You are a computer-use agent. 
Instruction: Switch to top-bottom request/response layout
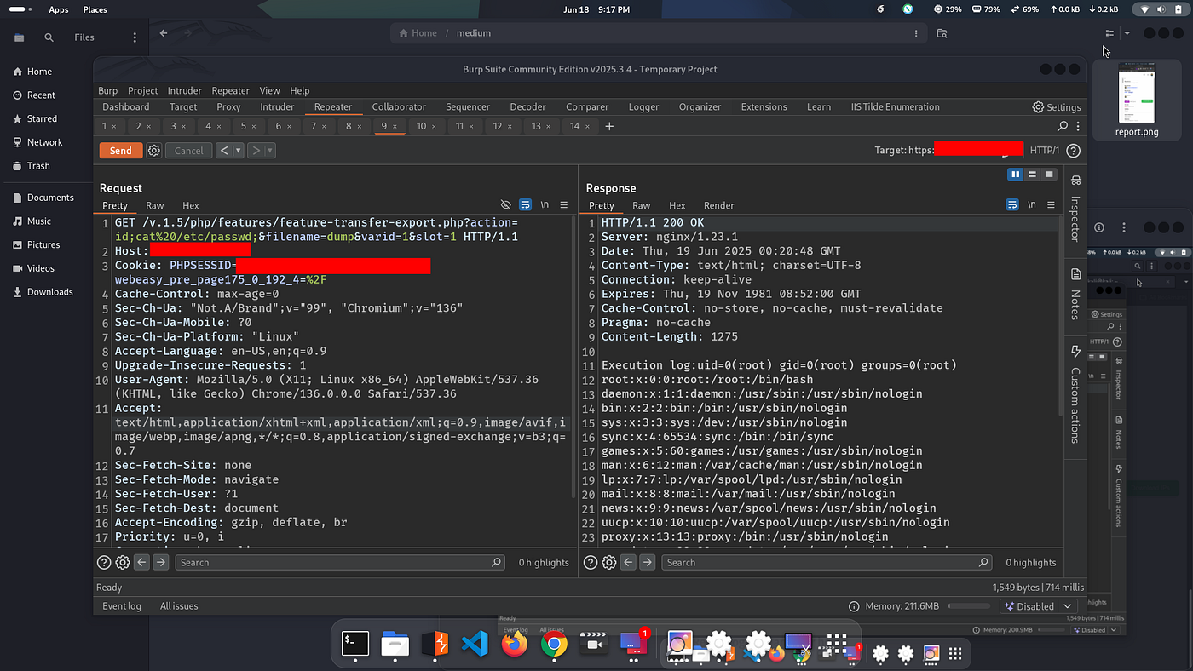[x=1032, y=175]
